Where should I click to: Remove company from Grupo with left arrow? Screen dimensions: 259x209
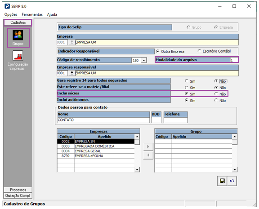coord(148,155)
